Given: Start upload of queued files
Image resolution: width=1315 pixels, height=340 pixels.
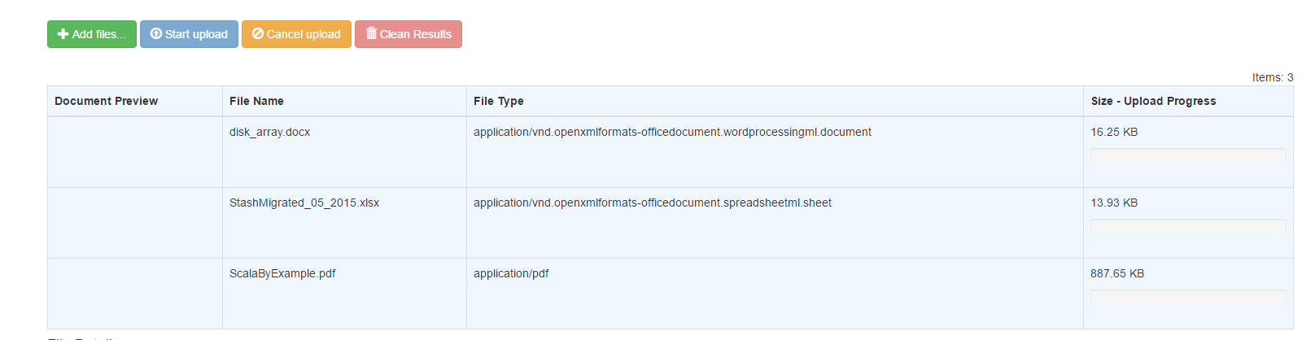Looking at the screenshot, I should [x=189, y=34].
